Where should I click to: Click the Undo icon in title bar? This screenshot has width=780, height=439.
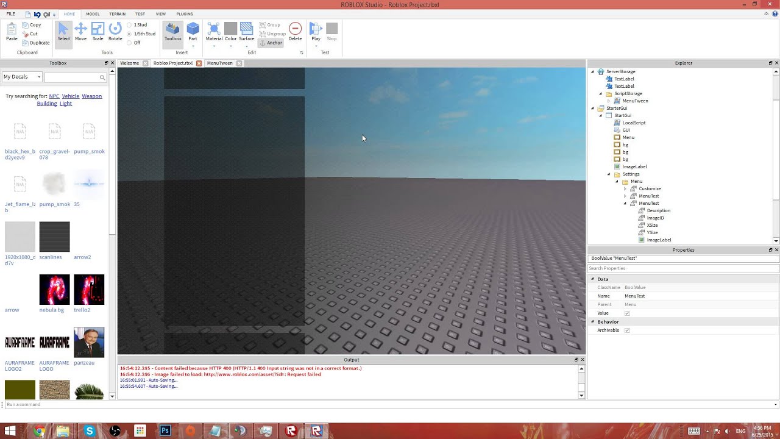37,14
